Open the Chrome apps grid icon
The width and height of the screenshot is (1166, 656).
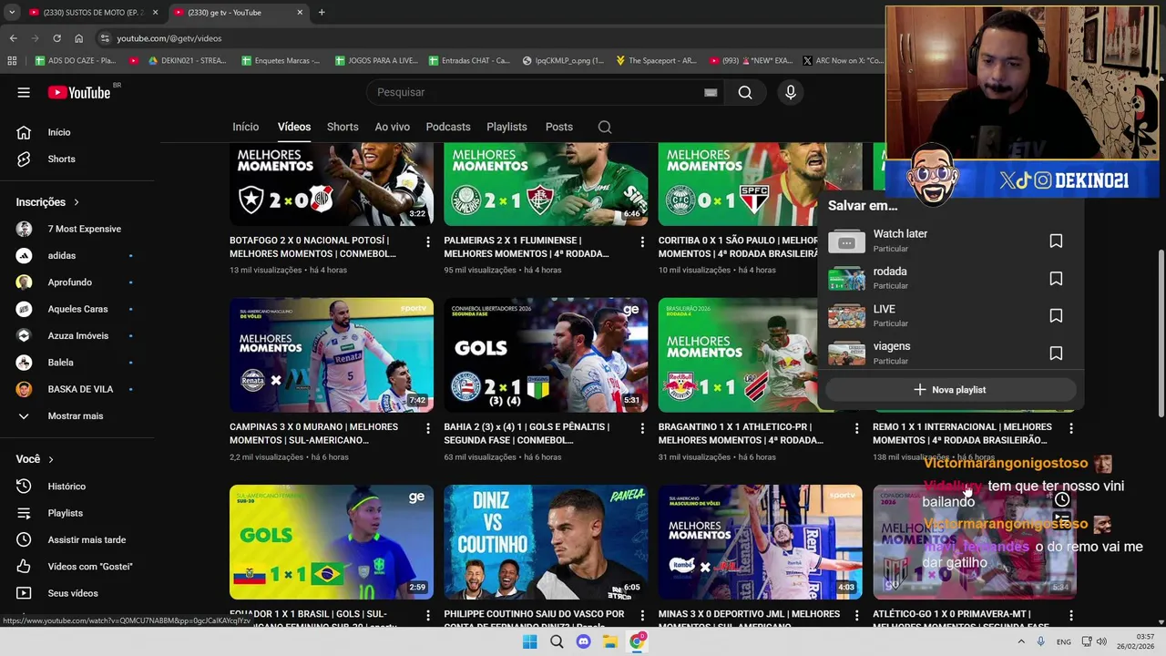12,60
